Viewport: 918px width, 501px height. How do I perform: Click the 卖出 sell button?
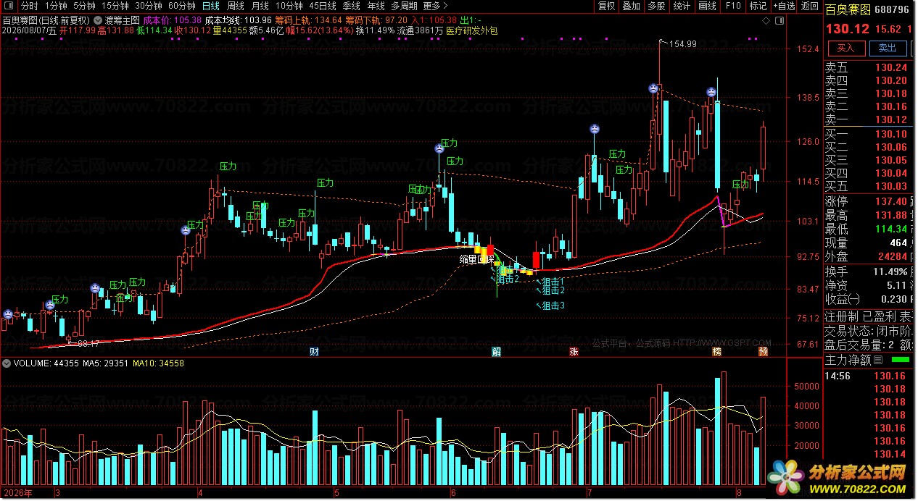(x=887, y=48)
